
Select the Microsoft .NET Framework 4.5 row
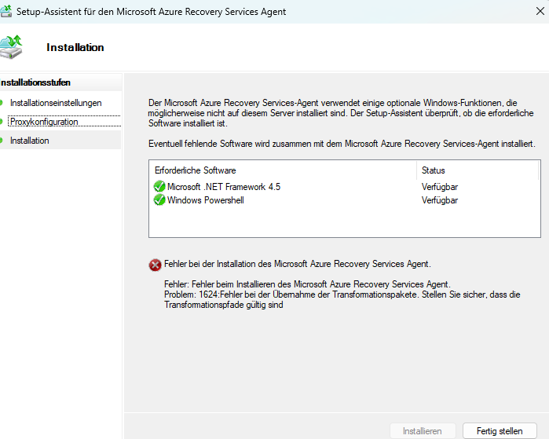(224, 187)
